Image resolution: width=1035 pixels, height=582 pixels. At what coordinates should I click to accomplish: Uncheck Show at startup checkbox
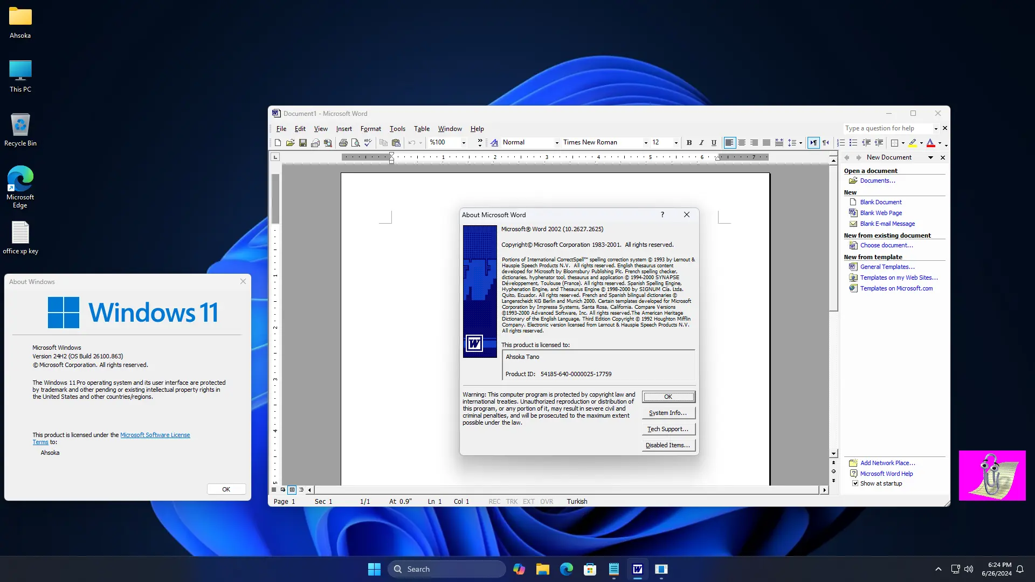(855, 483)
